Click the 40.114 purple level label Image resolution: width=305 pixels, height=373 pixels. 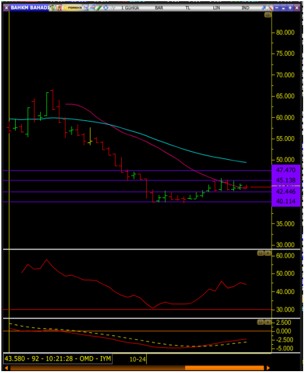coord(286,201)
